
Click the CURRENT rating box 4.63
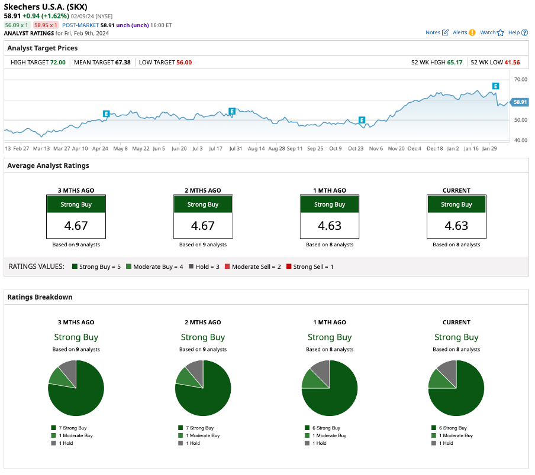click(x=456, y=217)
